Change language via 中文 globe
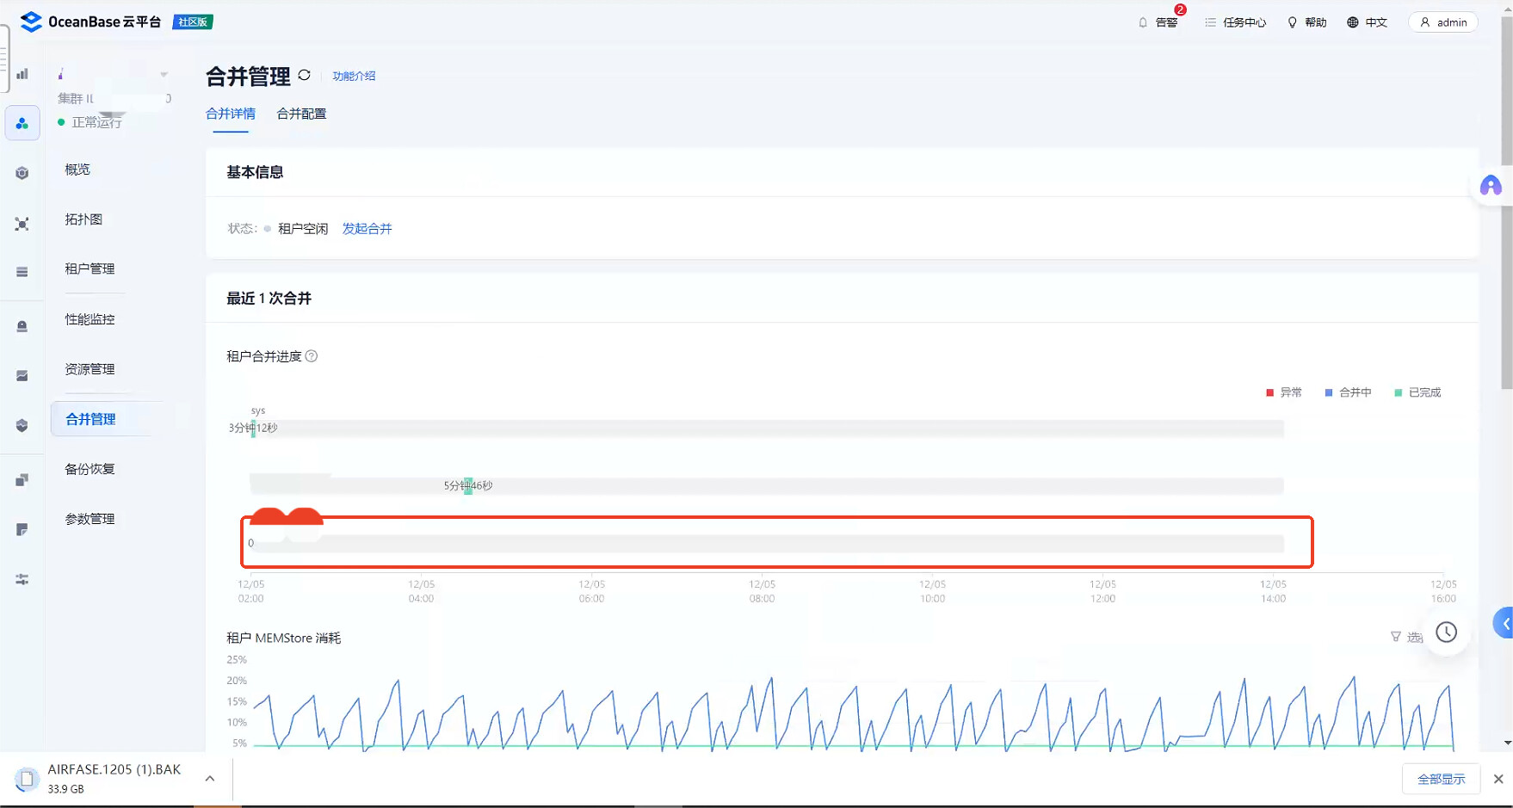Viewport: 1513px width, 808px height. (1367, 22)
